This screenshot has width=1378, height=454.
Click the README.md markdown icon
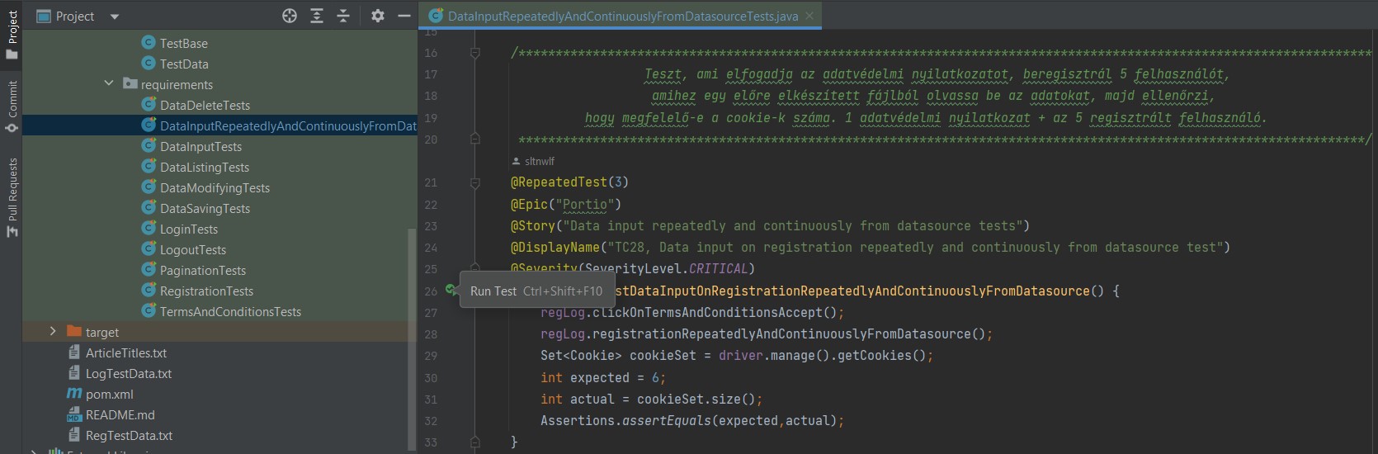74,414
